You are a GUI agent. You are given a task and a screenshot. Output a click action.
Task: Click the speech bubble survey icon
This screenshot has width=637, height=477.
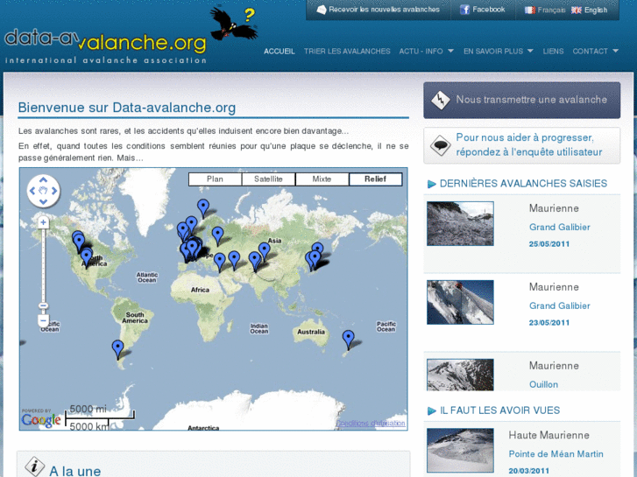pos(441,145)
